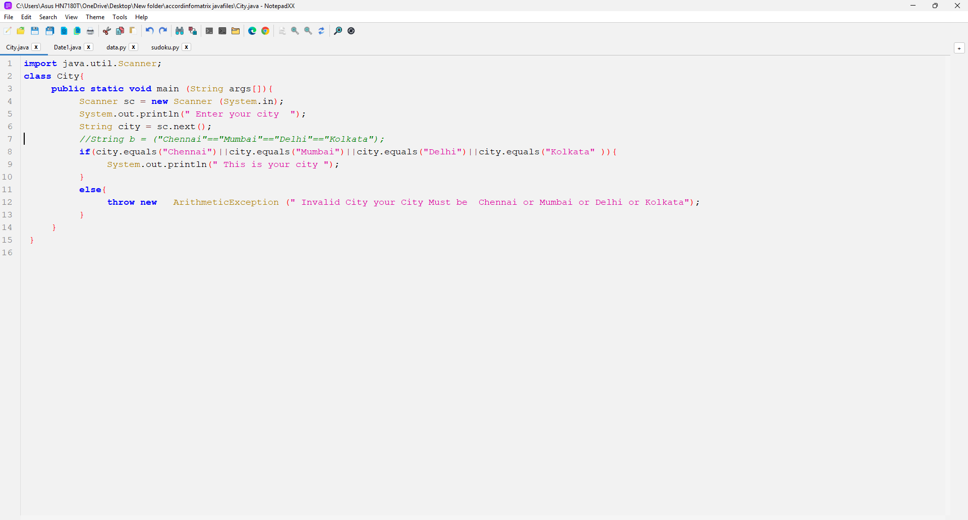
Task: Open Find with the binoculars icon
Action: 179,31
